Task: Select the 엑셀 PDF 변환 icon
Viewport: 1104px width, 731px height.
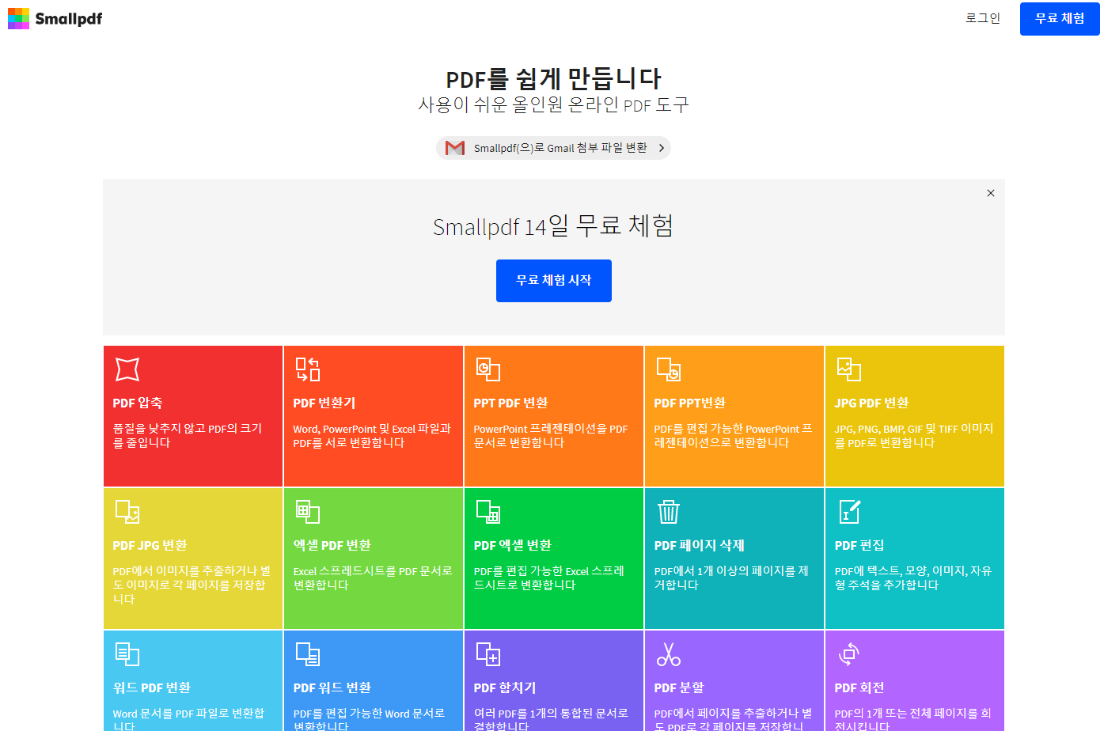Action: click(308, 512)
